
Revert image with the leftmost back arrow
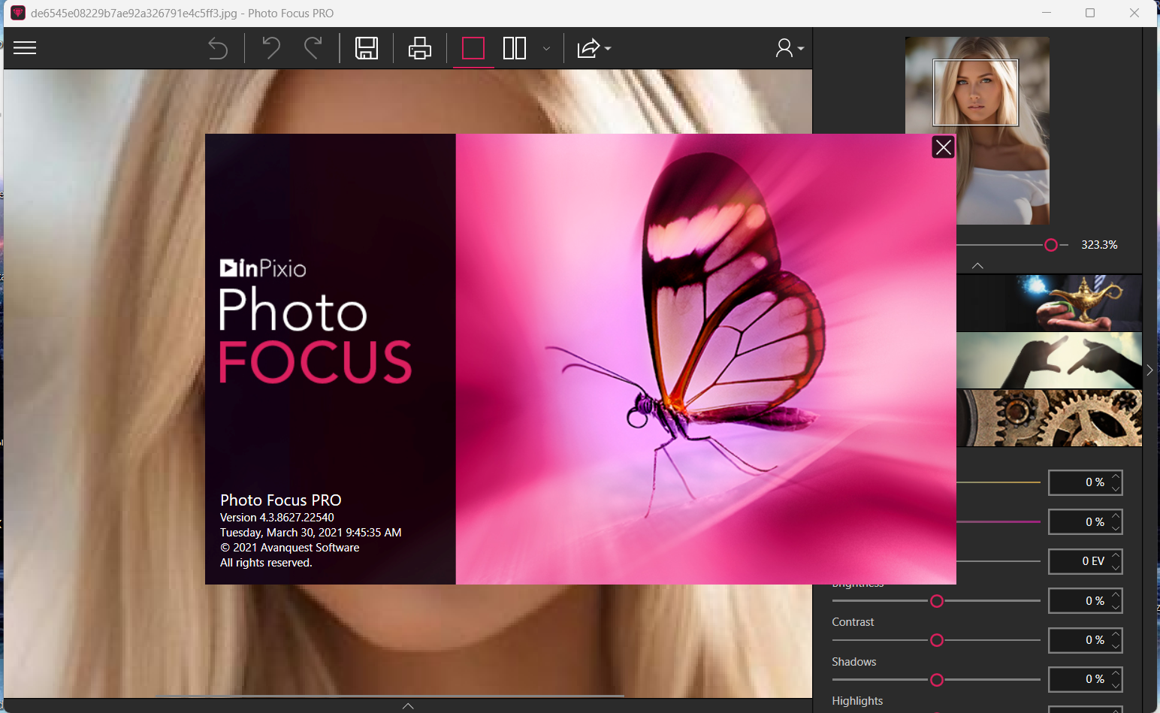point(218,49)
